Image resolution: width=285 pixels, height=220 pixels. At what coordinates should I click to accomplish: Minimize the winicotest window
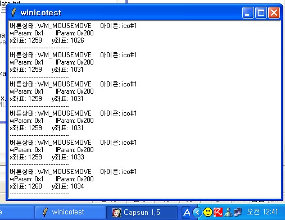point(248,13)
